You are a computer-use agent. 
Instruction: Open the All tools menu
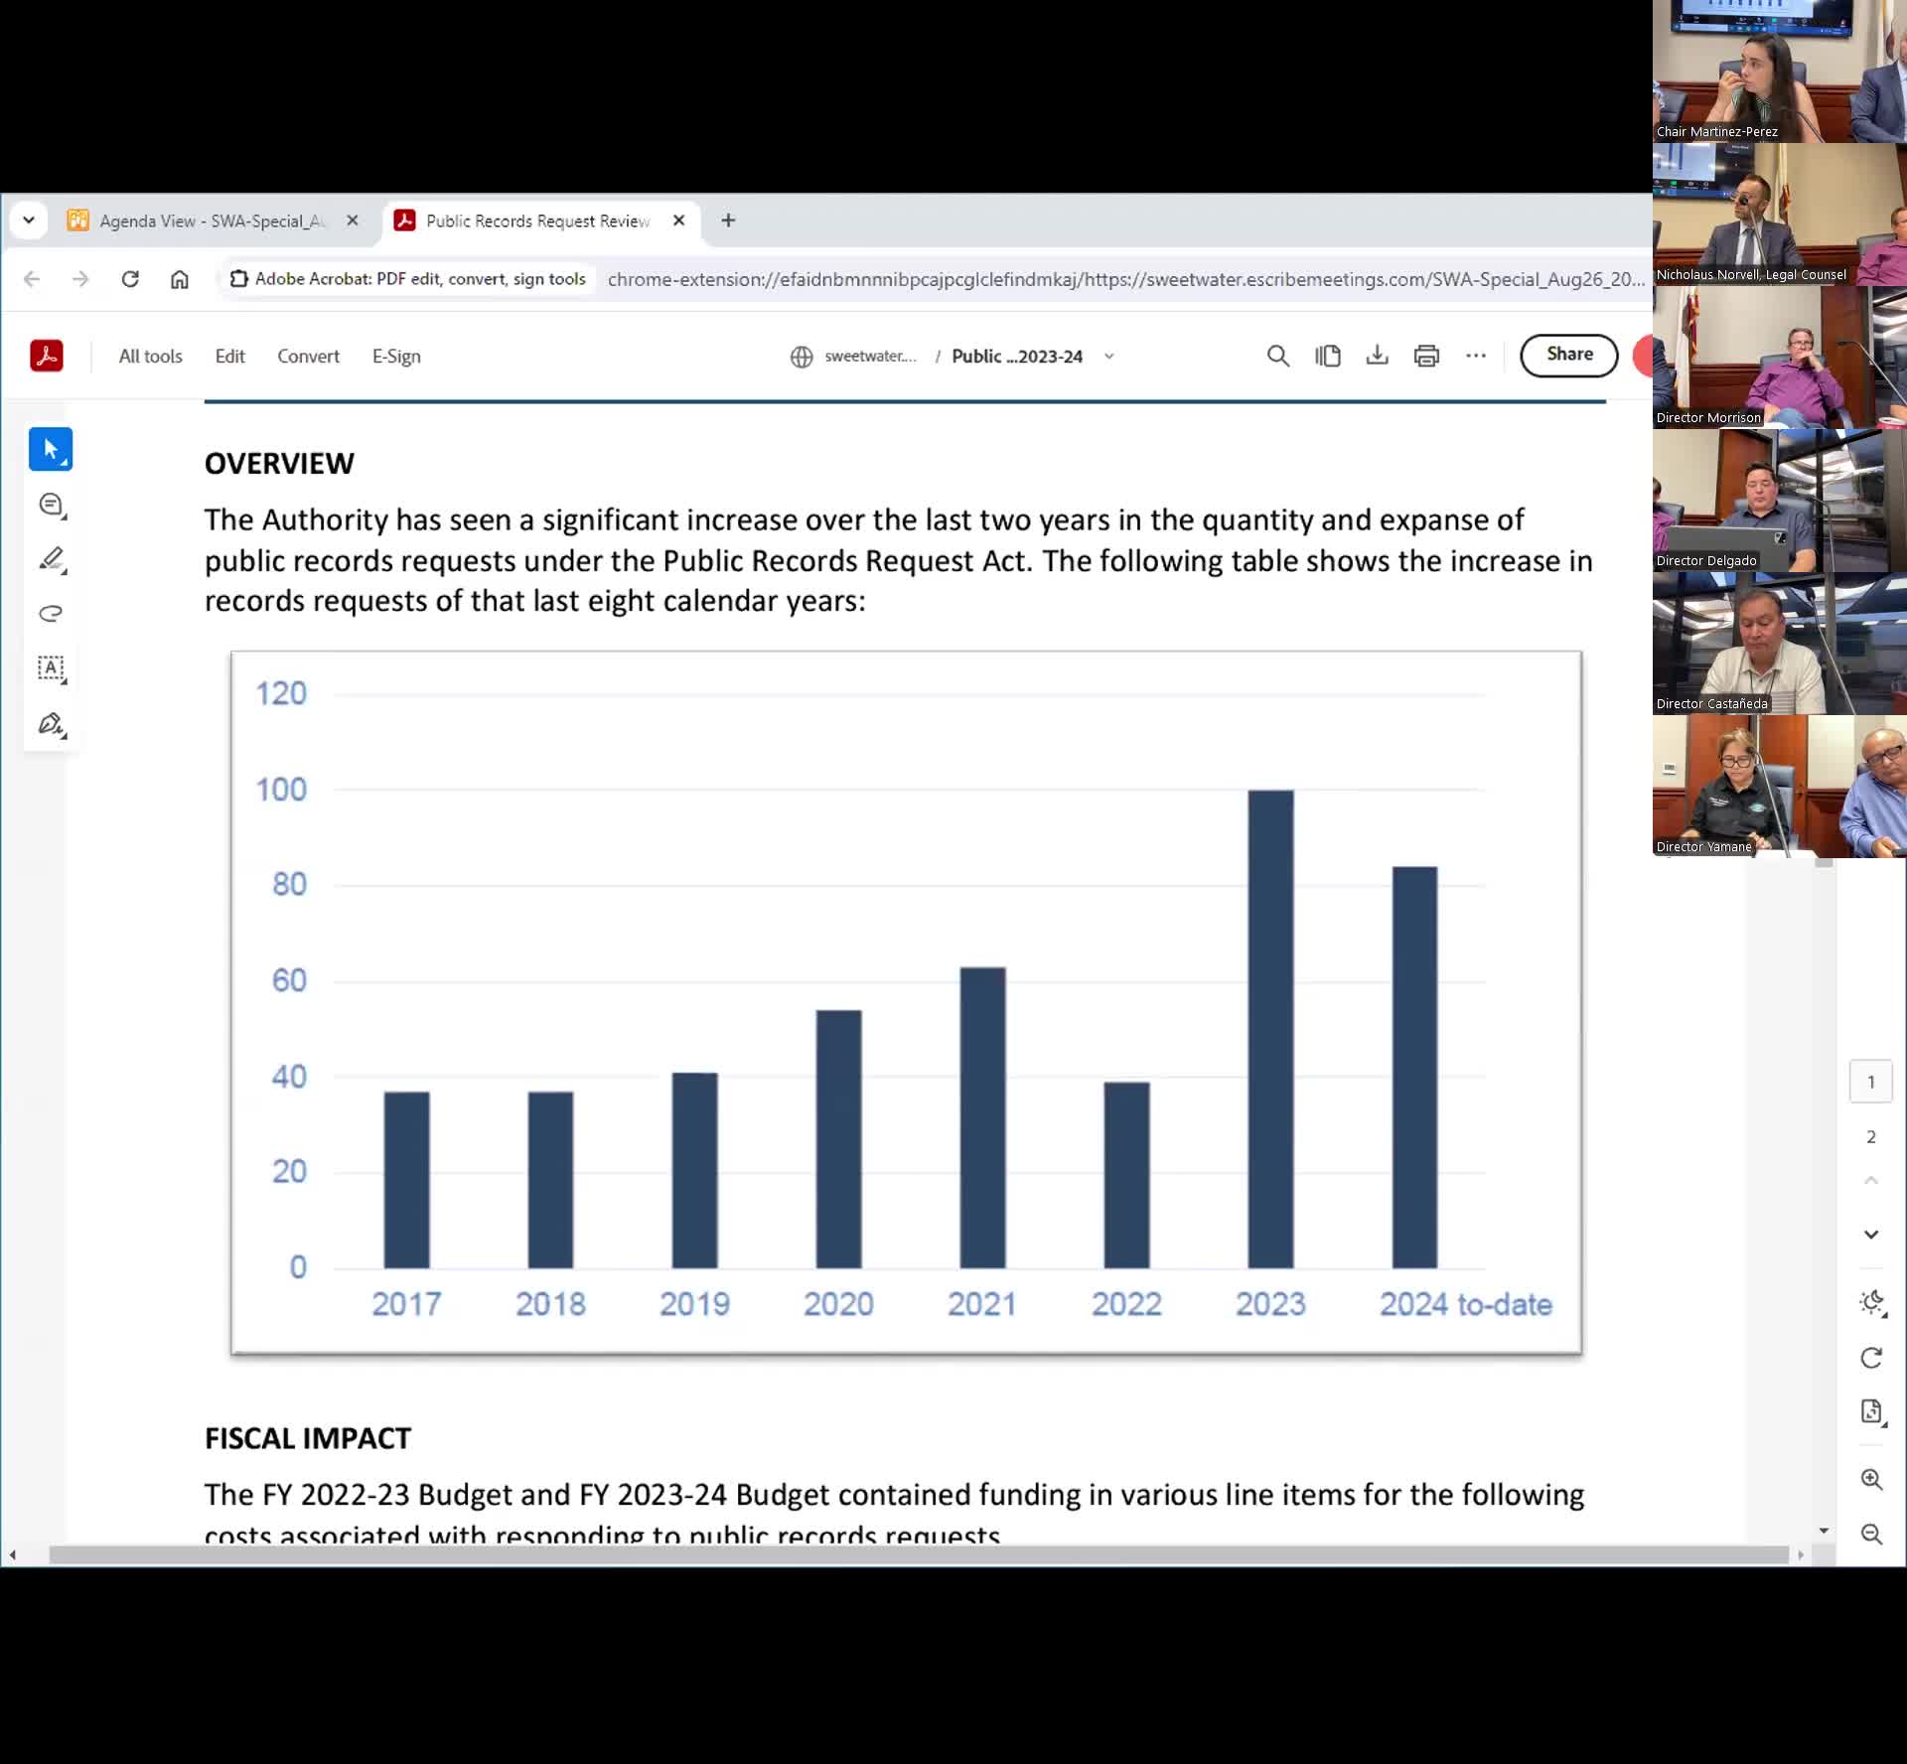[x=150, y=357]
